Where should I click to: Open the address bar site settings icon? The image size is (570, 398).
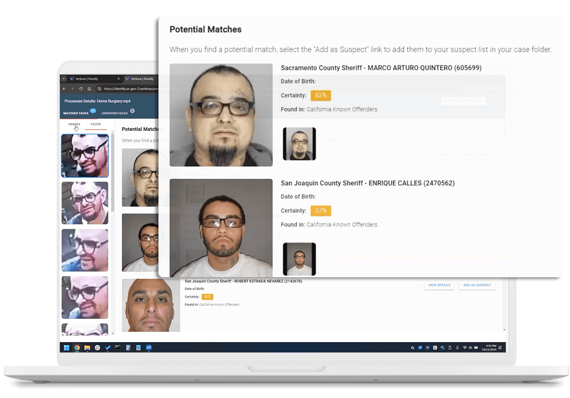pos(100,88)
